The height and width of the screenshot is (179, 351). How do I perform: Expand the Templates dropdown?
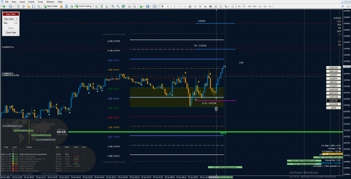(158, 7)
